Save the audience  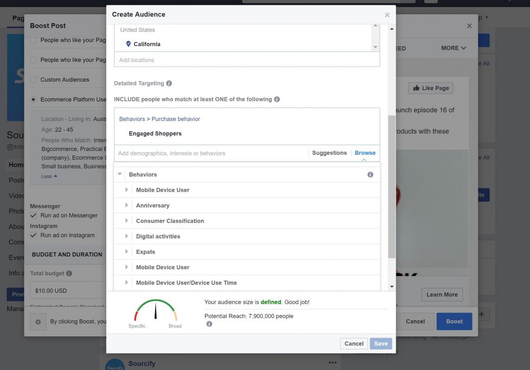pyautogui.click(x=381, y=344)
